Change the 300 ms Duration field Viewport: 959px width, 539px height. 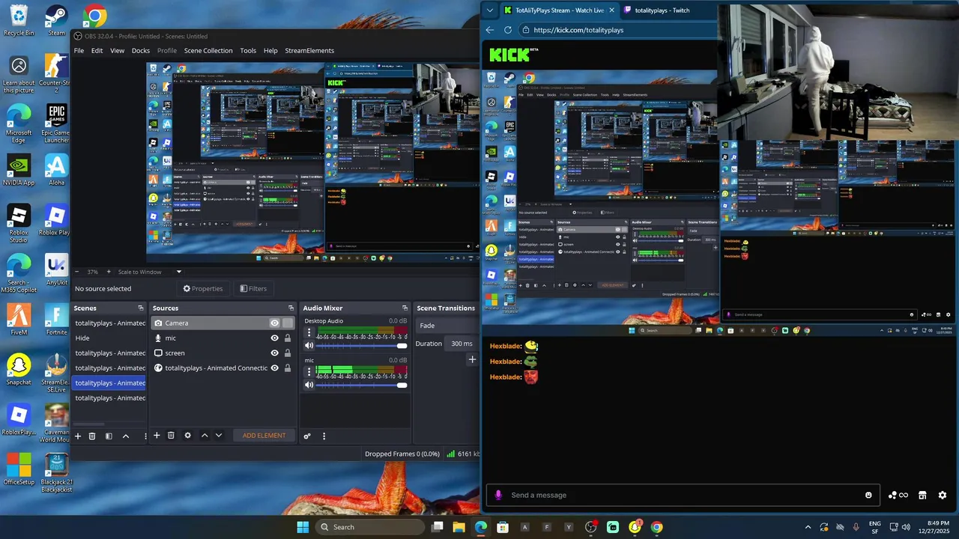[462, 344]
